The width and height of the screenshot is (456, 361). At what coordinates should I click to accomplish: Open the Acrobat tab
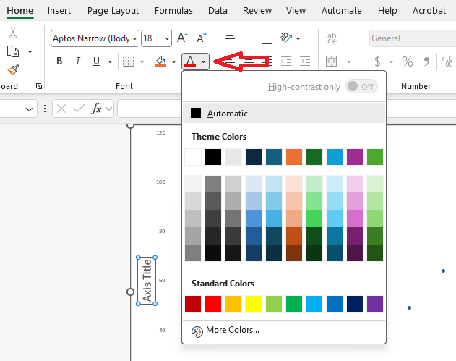(x=429, y=10)
